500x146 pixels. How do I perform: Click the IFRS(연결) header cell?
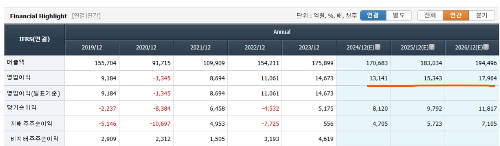tap(35, 39)
